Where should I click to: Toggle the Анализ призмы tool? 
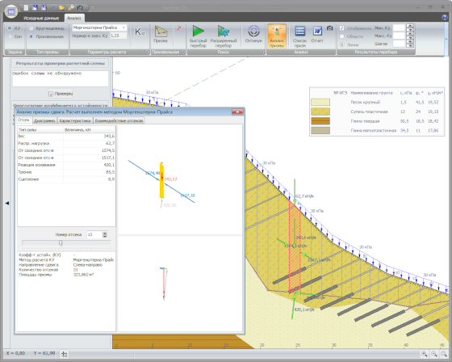pyautogui.click(x=277, y=36)
